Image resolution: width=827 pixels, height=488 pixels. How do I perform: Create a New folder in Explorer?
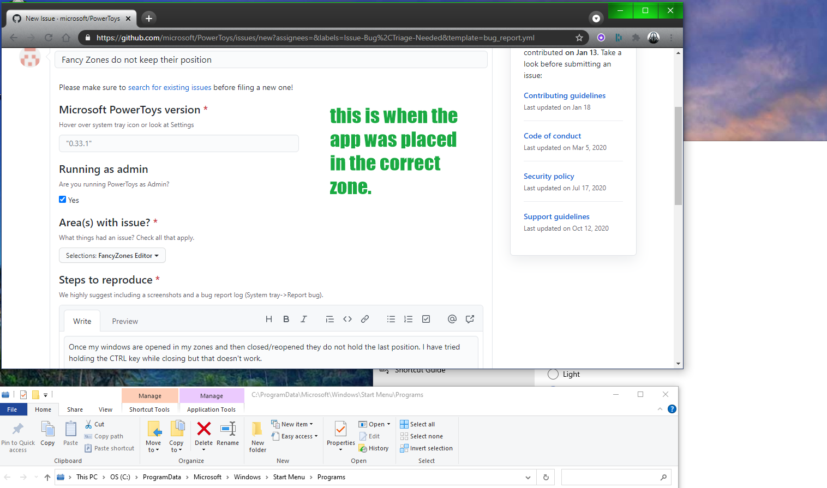pyautogui.click(x=257, y=436)
